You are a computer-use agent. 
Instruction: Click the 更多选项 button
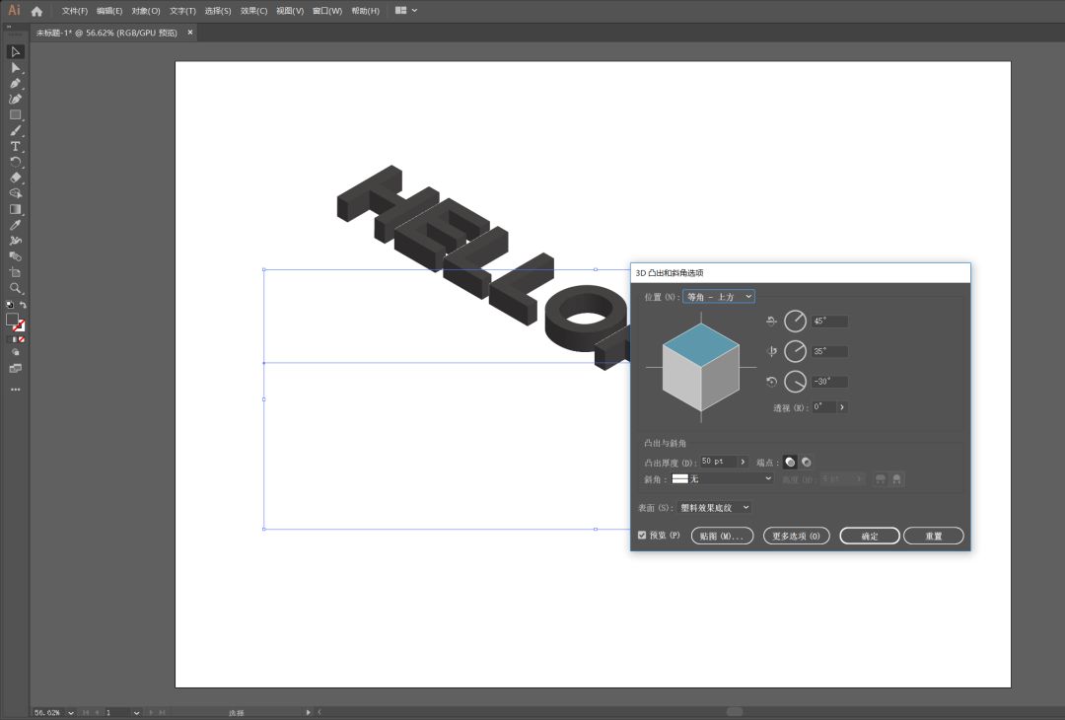tap(796, 537)
